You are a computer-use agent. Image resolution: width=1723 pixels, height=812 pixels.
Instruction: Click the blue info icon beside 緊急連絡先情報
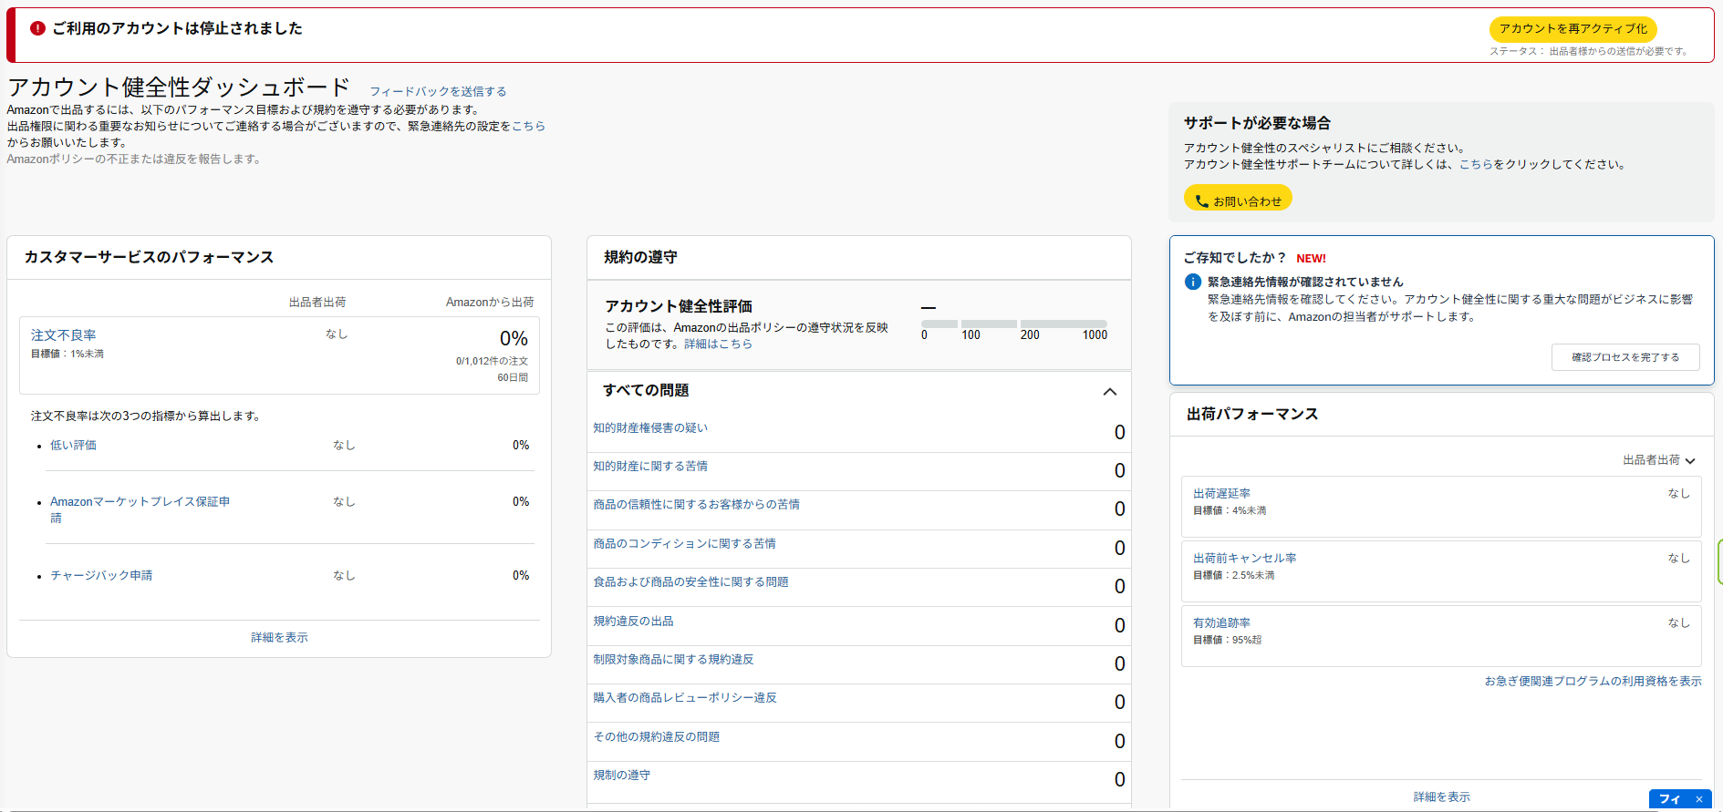tap(1192, 282)
